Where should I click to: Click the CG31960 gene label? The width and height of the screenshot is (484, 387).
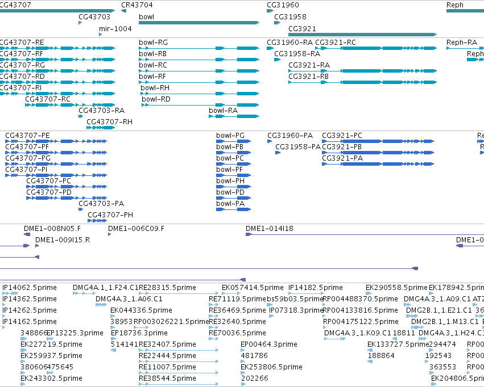point(283,5)
